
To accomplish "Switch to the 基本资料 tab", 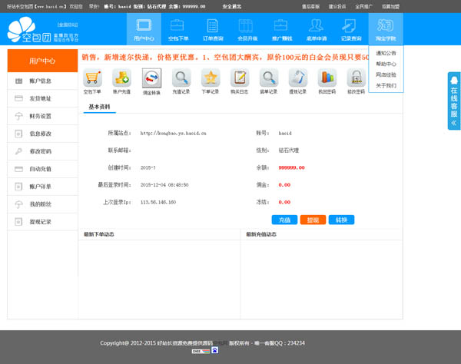I will point(99,108).
